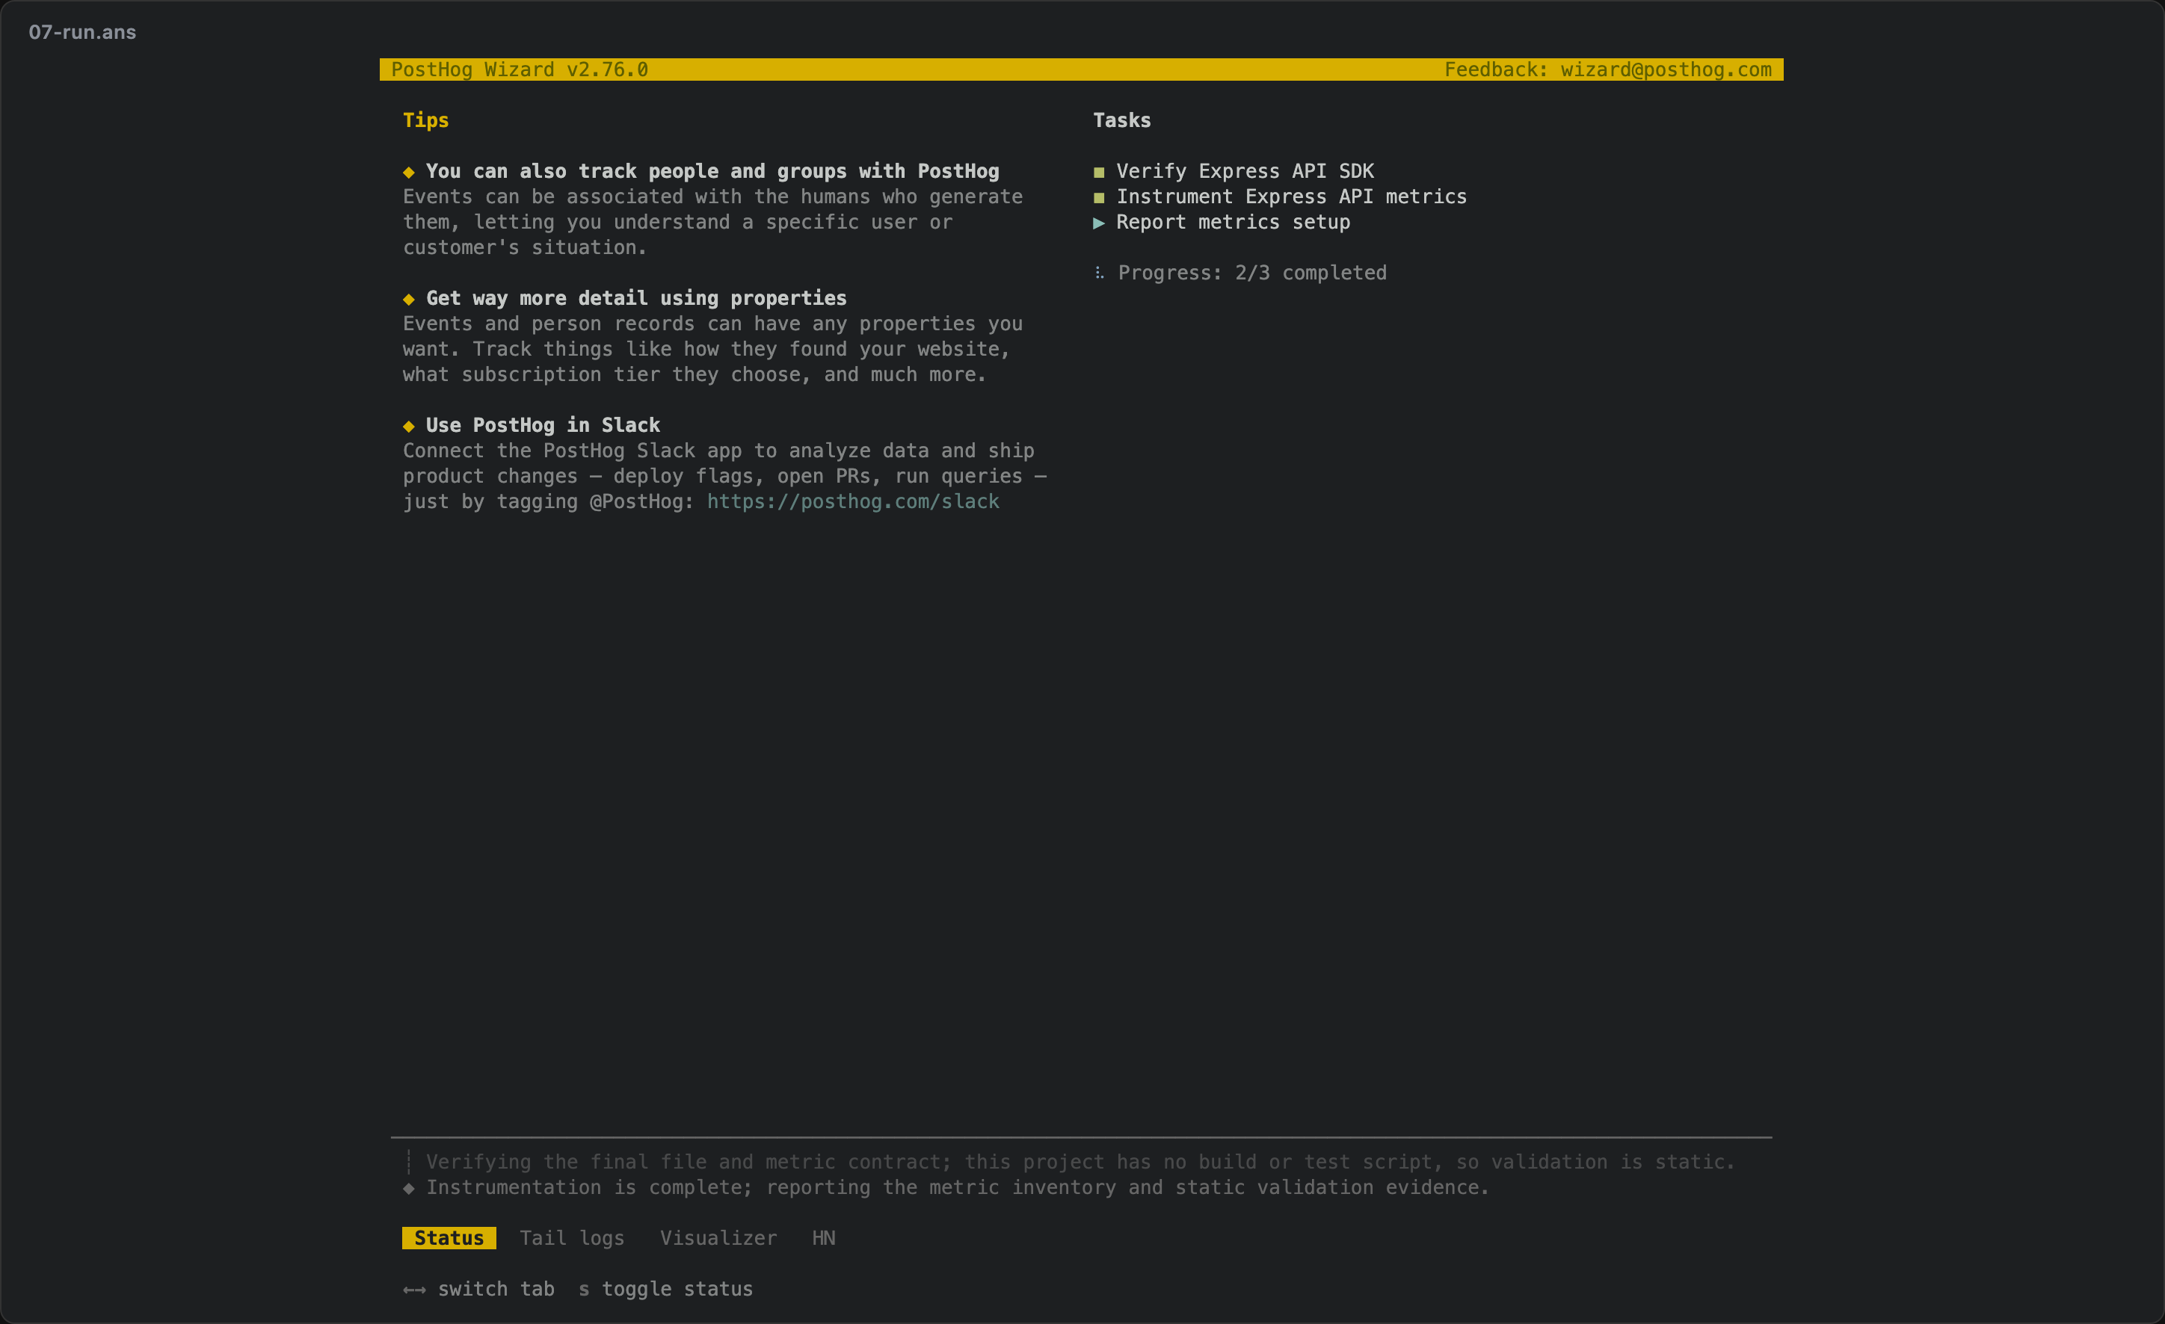Click the 'Verifying the final file' log line

point(1081,1162)
